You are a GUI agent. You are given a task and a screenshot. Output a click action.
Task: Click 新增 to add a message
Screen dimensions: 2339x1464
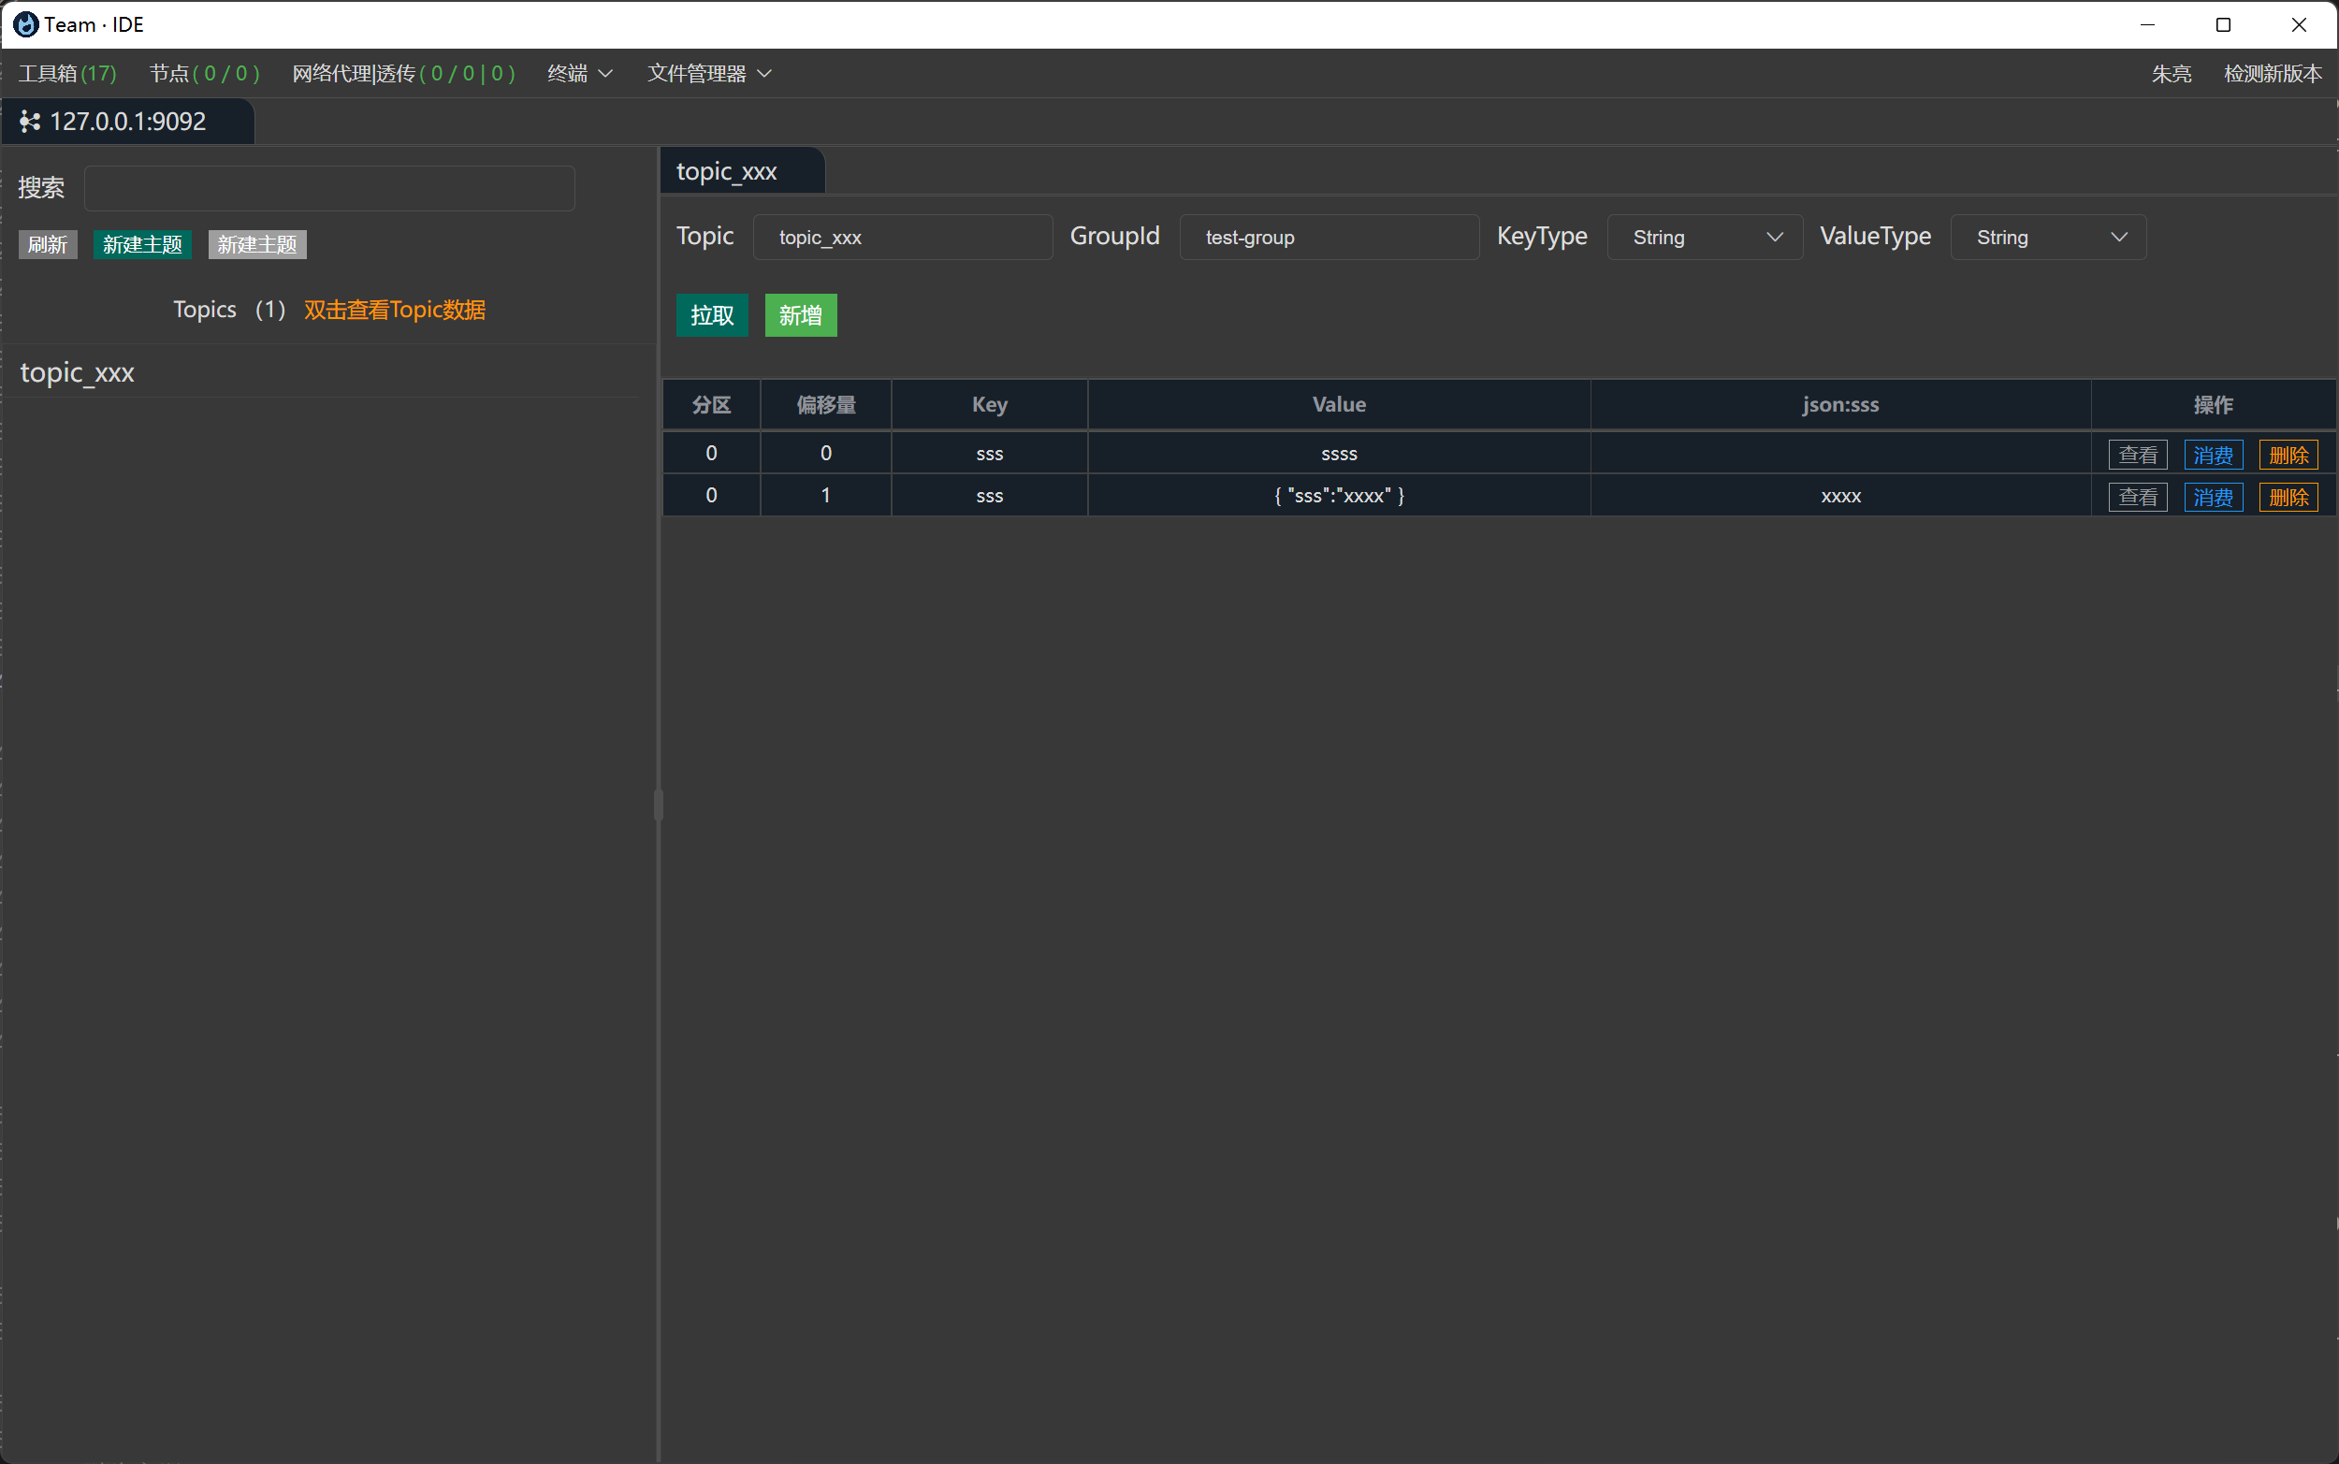point(799,314)
